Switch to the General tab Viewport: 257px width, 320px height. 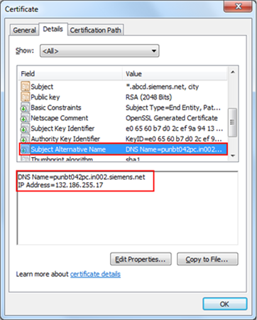[24, 30]
